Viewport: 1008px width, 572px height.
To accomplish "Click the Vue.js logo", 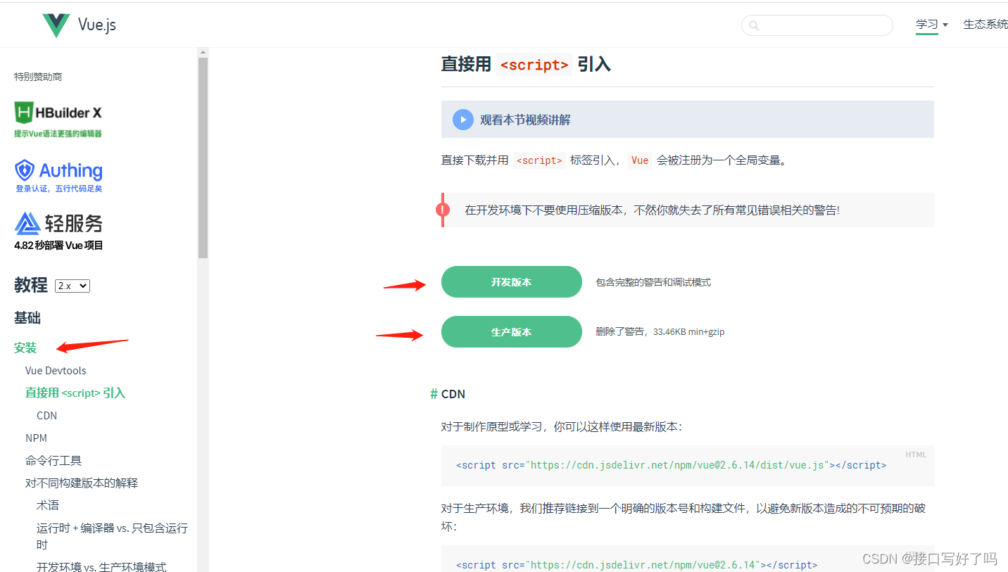I will [56, 24].
